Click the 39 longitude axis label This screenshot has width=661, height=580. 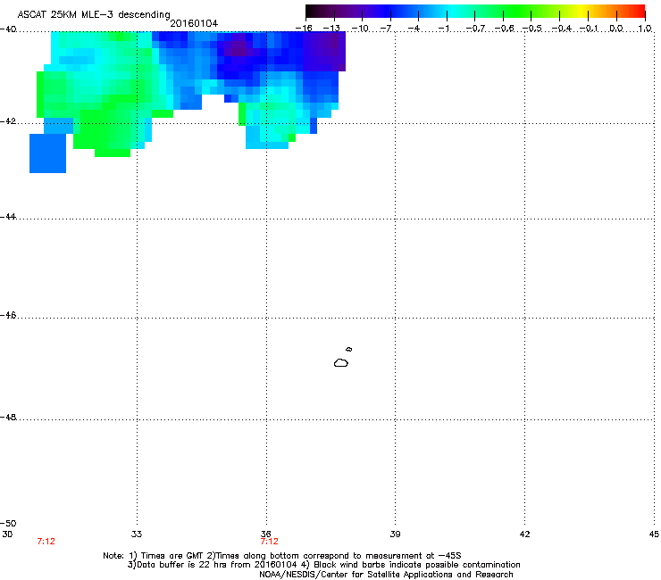click(395, 534)
